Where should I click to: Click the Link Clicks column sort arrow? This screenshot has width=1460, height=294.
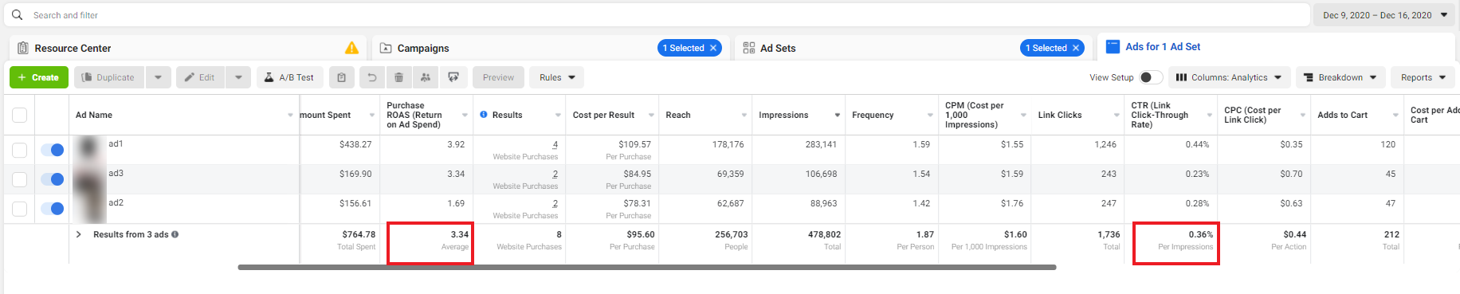tap(1117, 115)
